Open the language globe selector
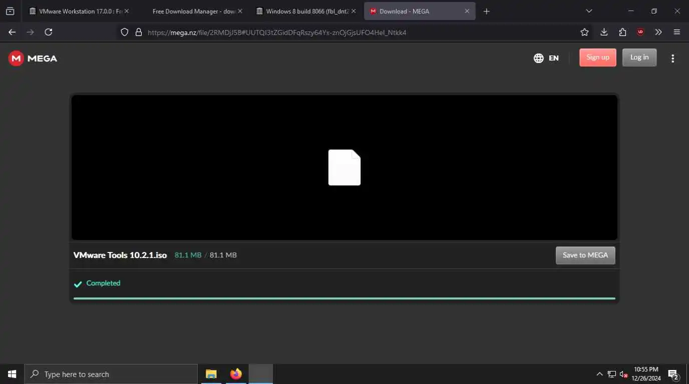Image resolution: width=689 pixels, height=384 pixels. coord(539,58)
